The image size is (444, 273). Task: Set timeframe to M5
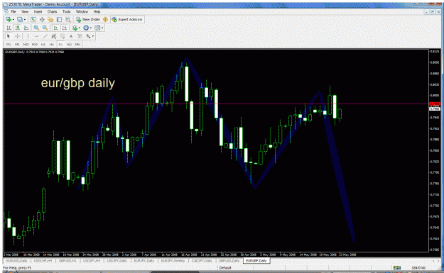tap(17, 45)
